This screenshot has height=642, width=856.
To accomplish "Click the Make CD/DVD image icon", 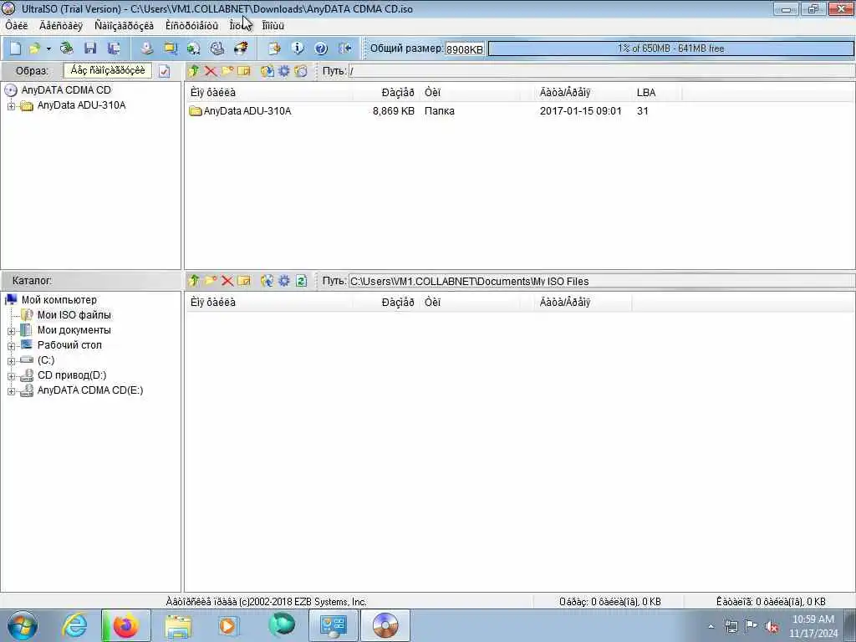I will [147, 48].
